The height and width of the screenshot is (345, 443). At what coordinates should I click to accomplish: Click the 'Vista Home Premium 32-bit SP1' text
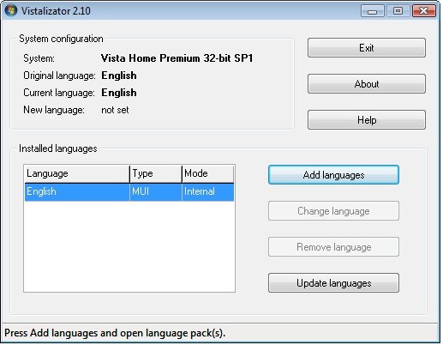click(177, 58)
